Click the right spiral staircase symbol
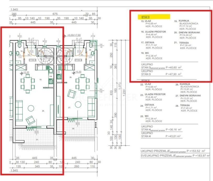Screen dimensions: 213x181 [65, 56]
